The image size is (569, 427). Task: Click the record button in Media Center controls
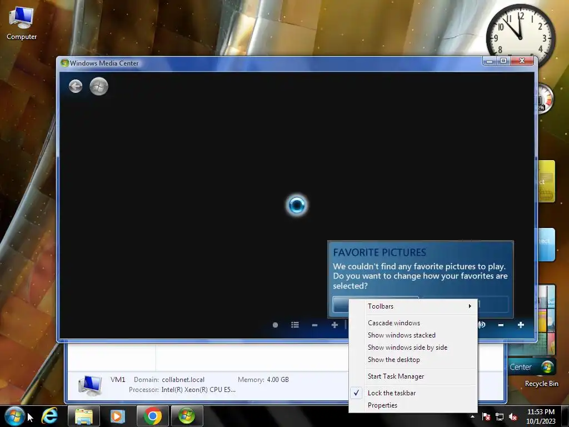[x=275, y=325]
